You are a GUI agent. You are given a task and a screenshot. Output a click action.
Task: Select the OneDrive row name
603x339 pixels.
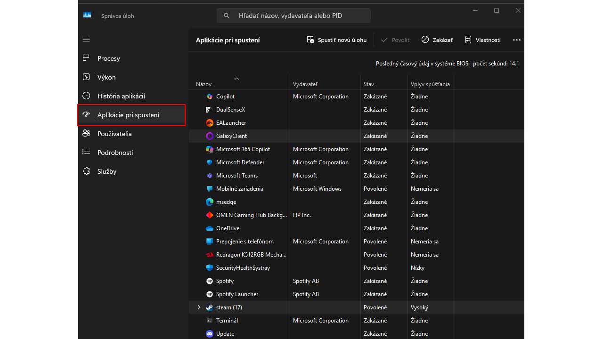[228, 228]
